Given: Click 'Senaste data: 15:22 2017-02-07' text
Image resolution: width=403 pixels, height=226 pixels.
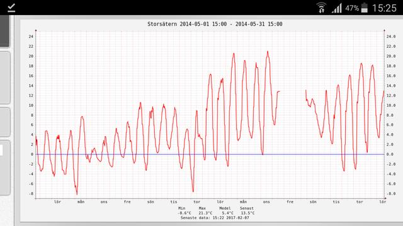Looking at the screenshot, I should (x=215, y=218).
